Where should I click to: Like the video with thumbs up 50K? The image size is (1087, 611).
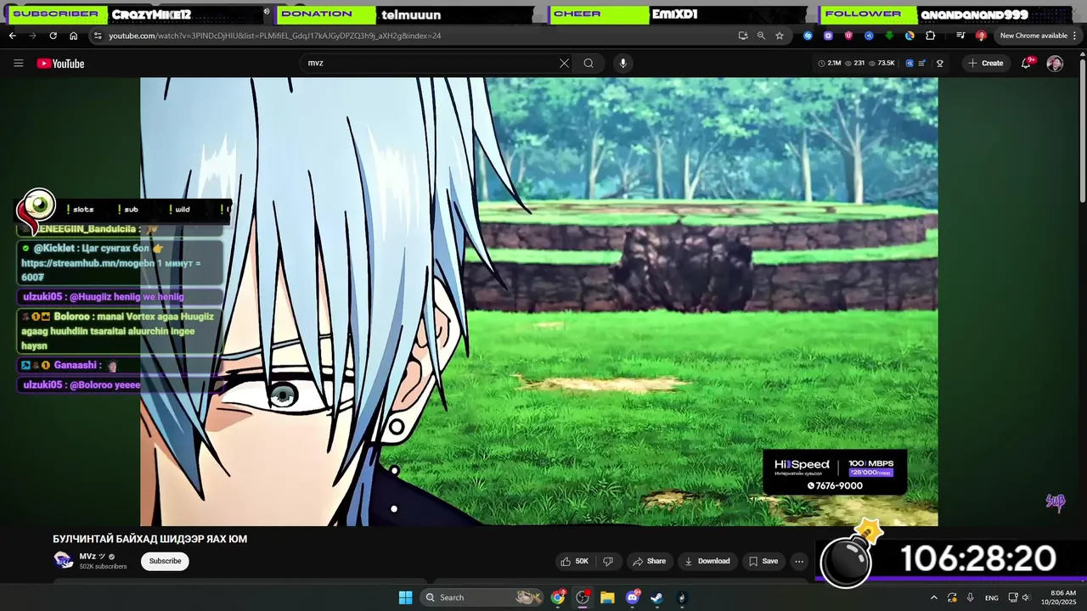(x=575, y=561)
